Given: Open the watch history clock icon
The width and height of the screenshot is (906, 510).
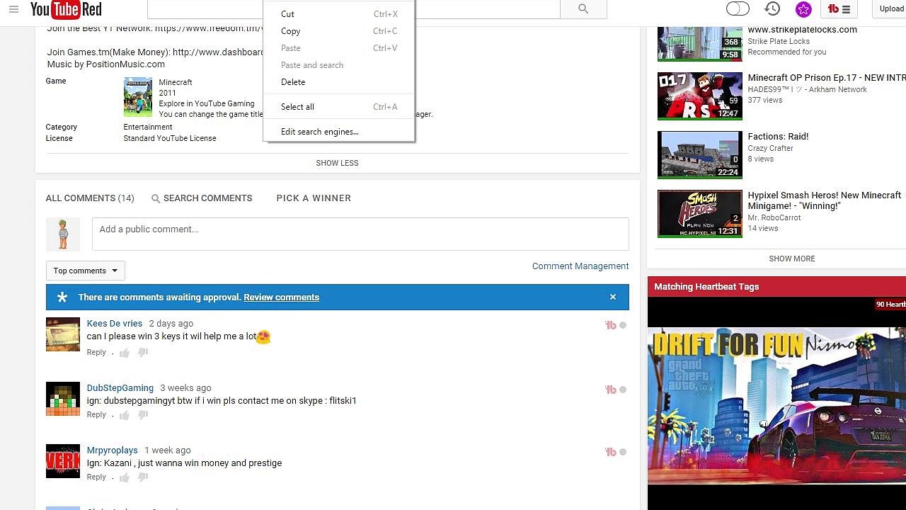Looking at the screenshot, I should click(772, 8).
